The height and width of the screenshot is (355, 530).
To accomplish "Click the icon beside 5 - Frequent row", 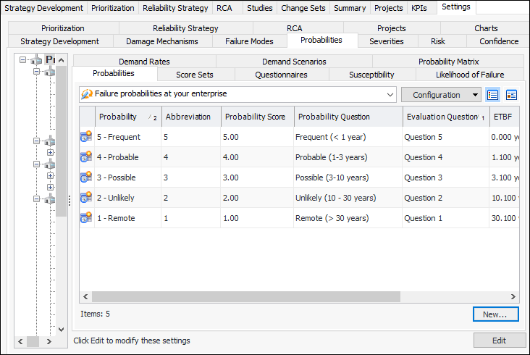I will [86, 137].
